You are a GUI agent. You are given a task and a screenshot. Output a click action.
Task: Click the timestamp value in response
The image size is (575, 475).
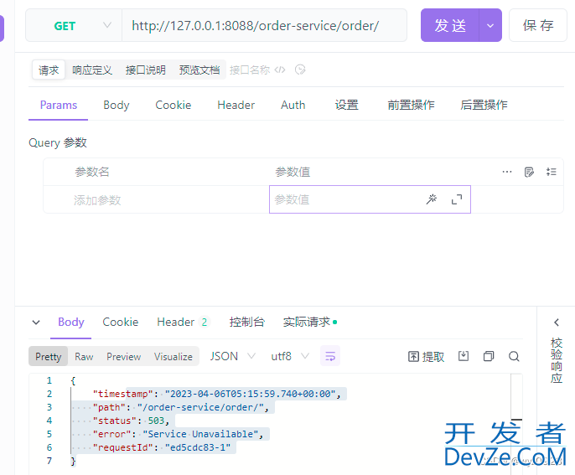click(x=251, y=394)
